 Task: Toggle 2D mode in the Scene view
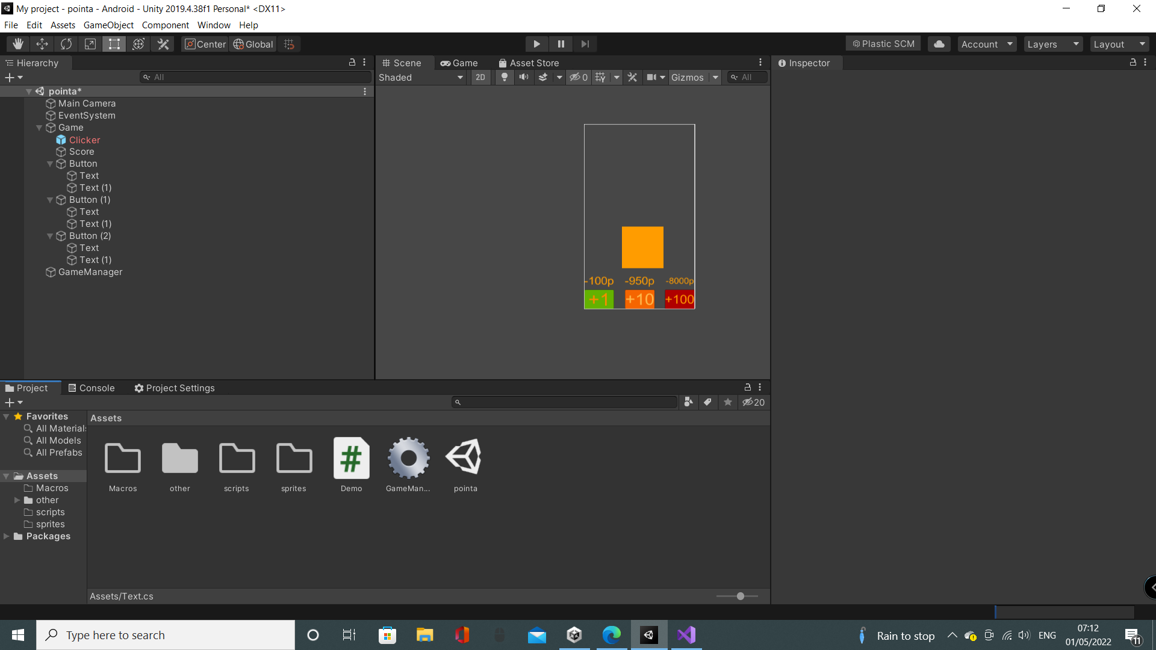pos(480,77)
